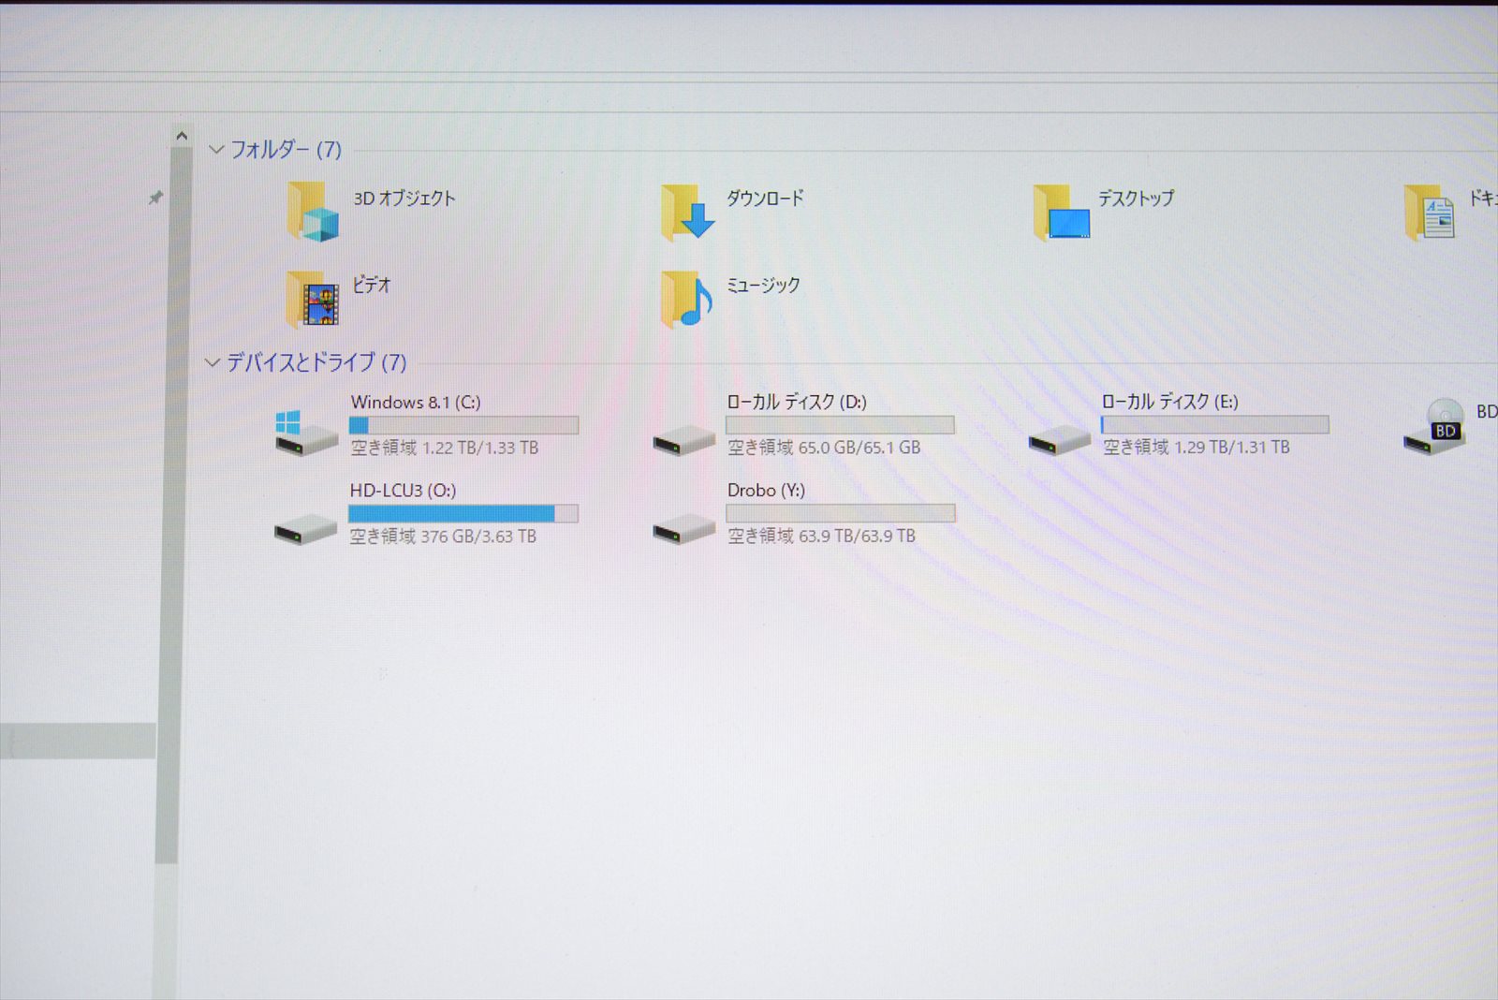Open the 3D Objects folder icon

click(x=313, y=213)
